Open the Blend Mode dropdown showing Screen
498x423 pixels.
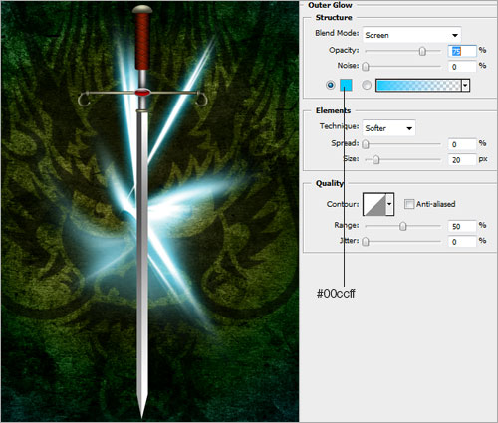411,35
